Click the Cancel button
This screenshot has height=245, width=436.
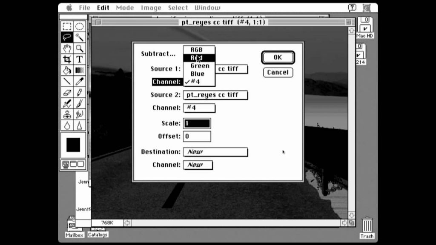click(x=278, y=72)
